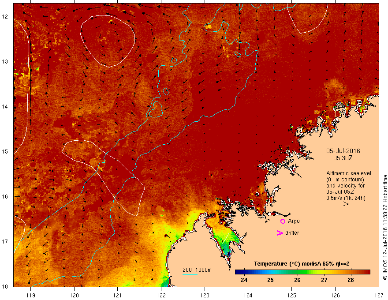Click the latitude axis label '-14'
The image size is (388, 300).
pos(4,107)
